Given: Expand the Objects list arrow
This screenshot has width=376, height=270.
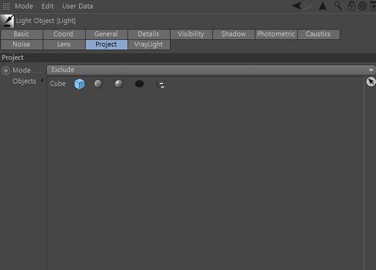Looking at the screenshot, I should [x=43, y=80].
